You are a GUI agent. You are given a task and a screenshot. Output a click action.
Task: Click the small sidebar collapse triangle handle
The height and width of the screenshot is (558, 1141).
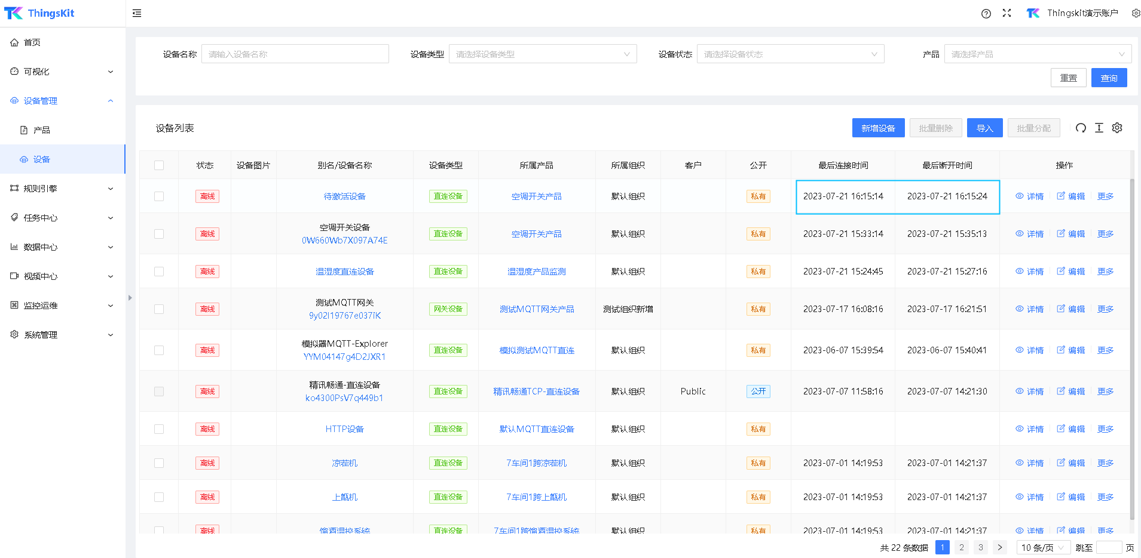click(x=130, y=298)
